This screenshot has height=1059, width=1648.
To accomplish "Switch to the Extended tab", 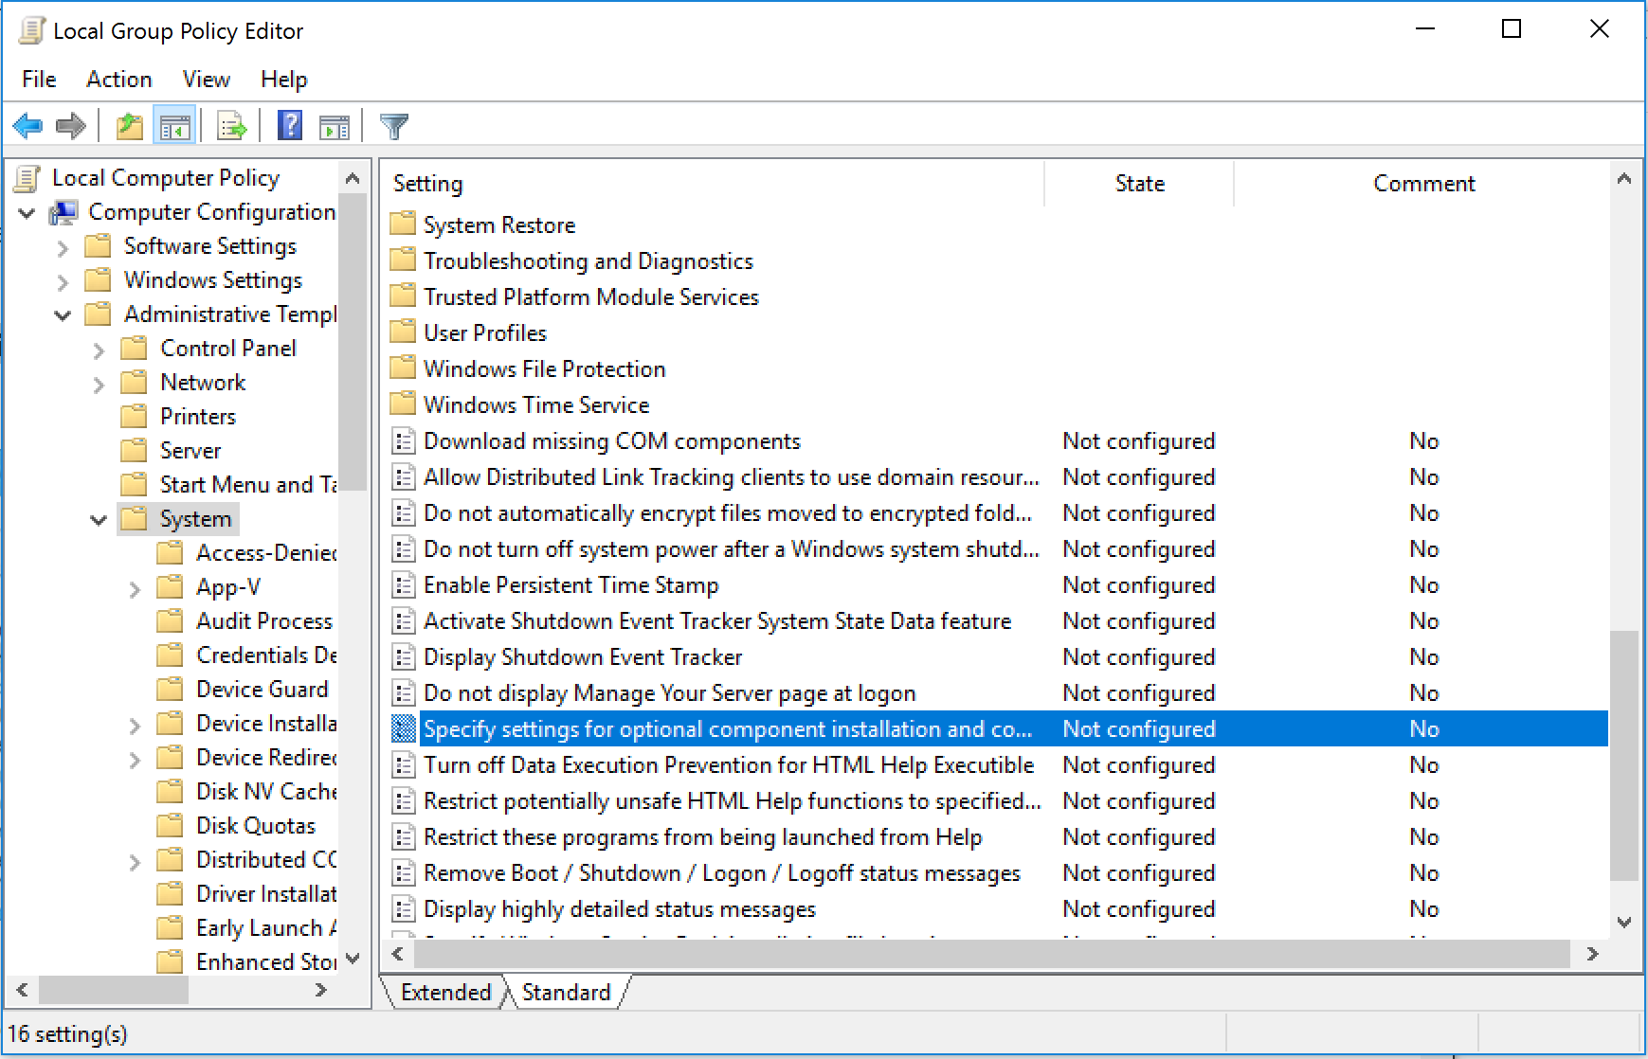I will (445, 992).
